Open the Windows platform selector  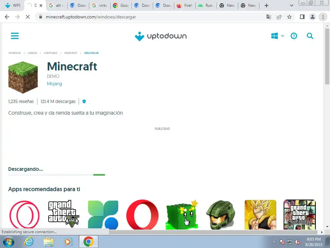click(x=277, y=36)
